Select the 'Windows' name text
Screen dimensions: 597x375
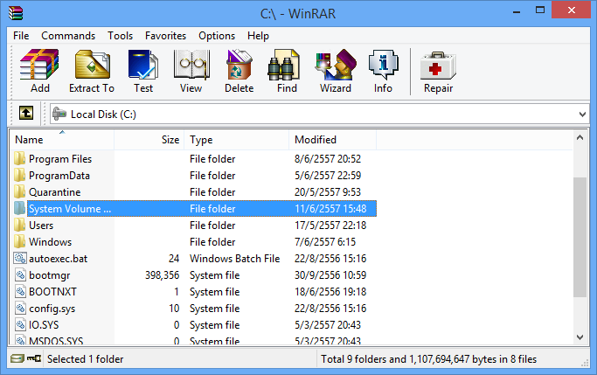50,242
